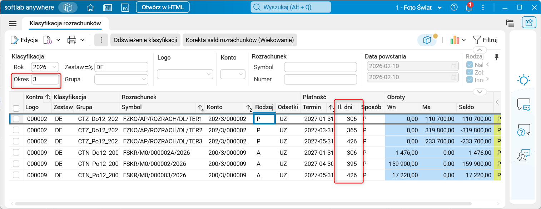Screen dimensions: 541x209
Task: Click Korekta sald rozrachunków (Wiekowanie)
Action: click(x=240, y=40)
